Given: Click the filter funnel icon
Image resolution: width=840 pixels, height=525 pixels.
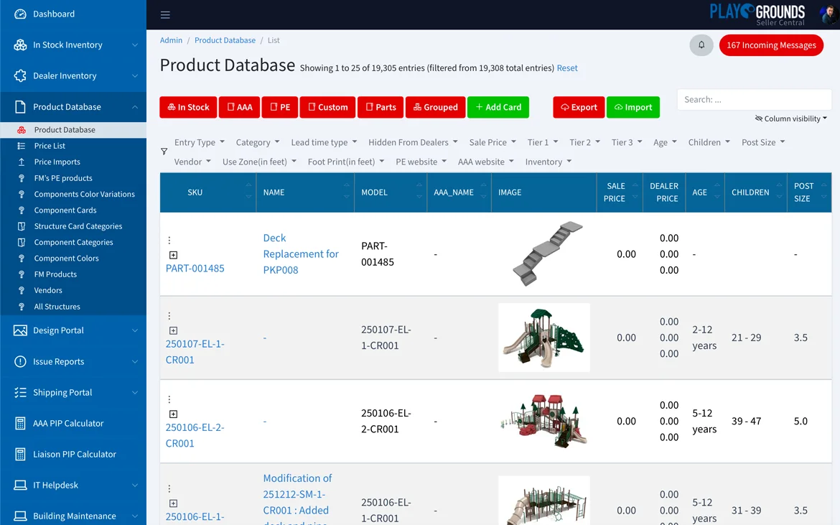Looking at the screenshot, I should (x=164, y=152).
